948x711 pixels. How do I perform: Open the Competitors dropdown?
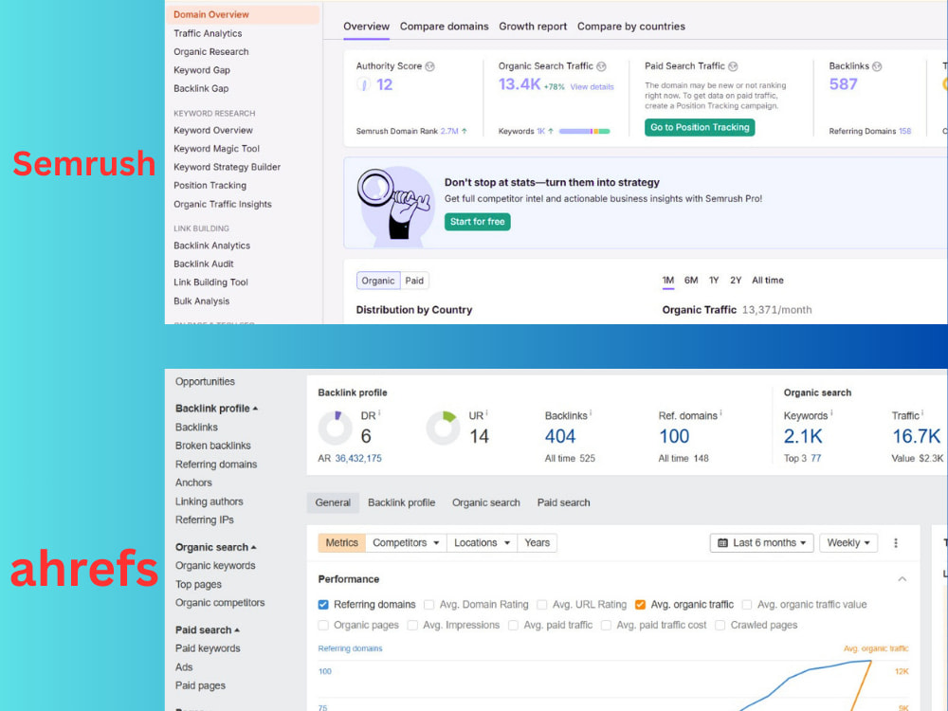click(406, 543)
